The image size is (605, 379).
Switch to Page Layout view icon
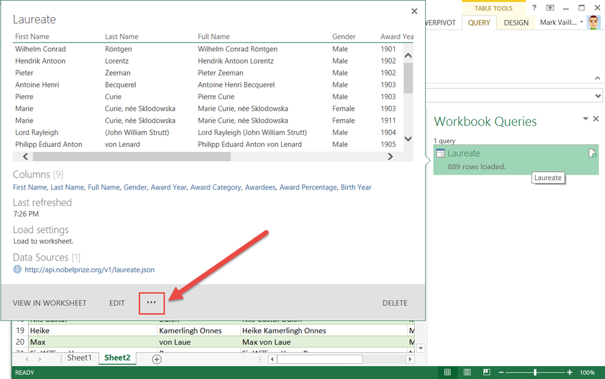467,373
